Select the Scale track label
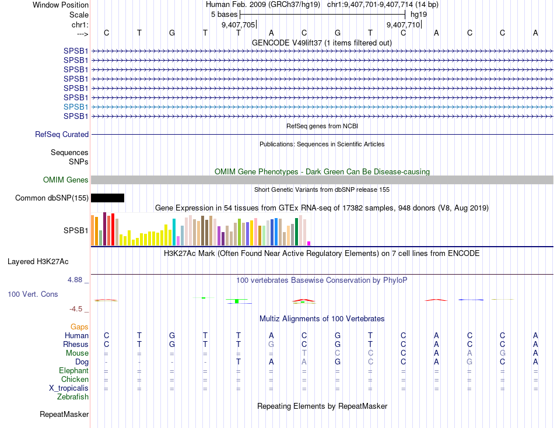 [79, 15]
